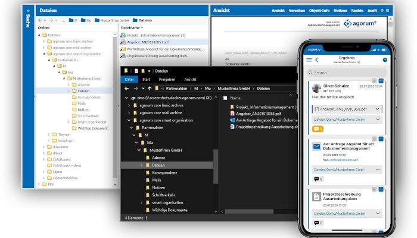Open the Freigeben ribbon tab in Explorer
The width and height of the screenshot is (417, 238).
(x=167, y=79)
